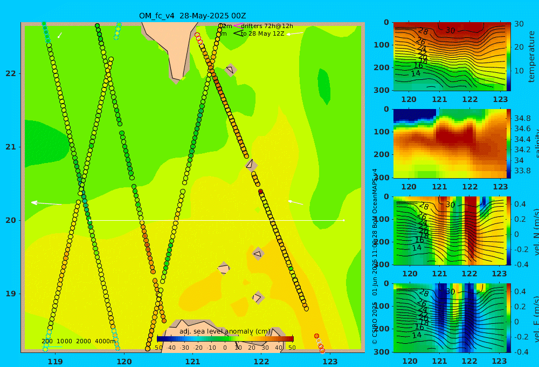Image resolution: width=539 pixels, height=367 pixels.
Task: Click the 'vel. N (m/s)' colorbar label
Action: click(536, 232)
